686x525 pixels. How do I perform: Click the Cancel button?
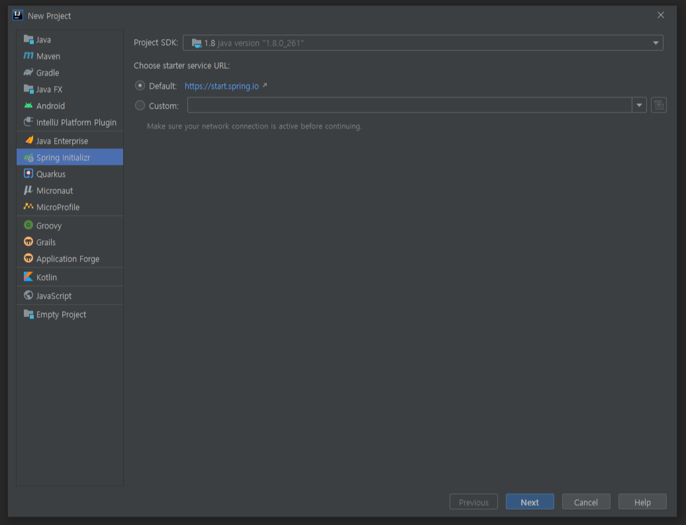(x=586, y=502)
